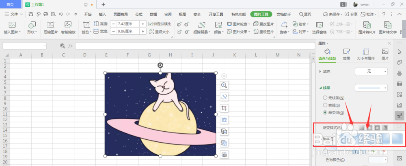Switch to the 公式 formulas tab

click(139, 15)
